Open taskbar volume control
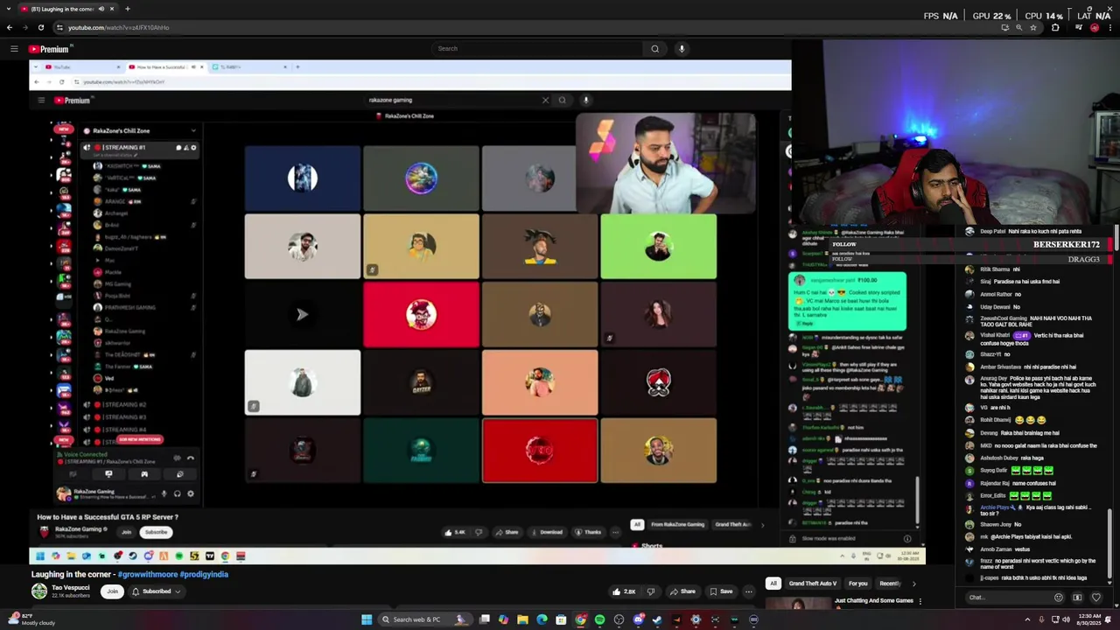 coord(1067,620)
